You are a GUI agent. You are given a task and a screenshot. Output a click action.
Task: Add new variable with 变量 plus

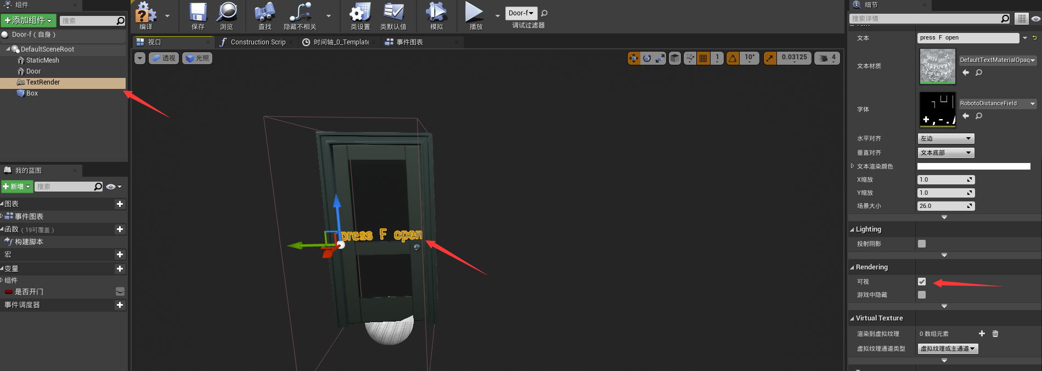[x=120, y=269]
